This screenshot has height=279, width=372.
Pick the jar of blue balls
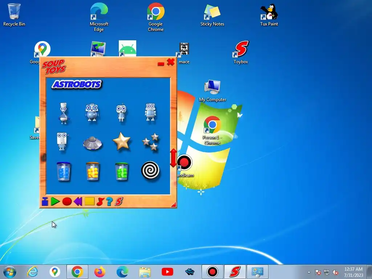pyautogui.click(x=63, y=171)
